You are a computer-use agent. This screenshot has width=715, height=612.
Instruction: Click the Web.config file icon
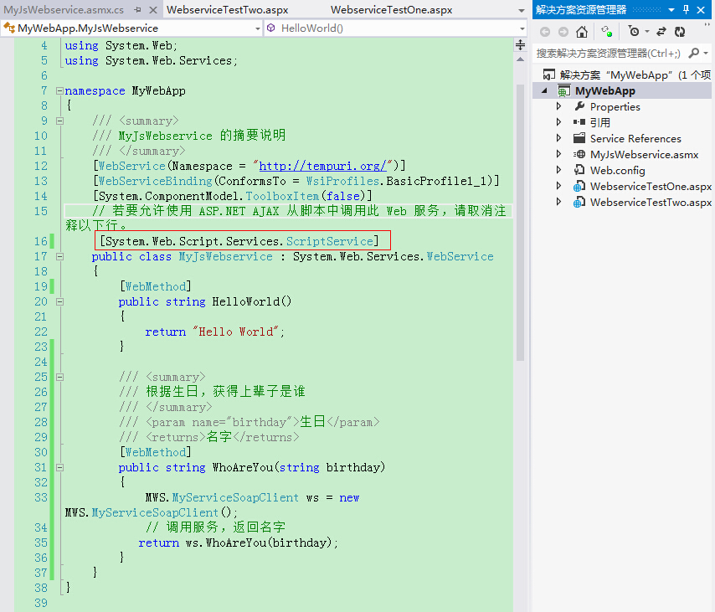pyautogui.click(x=579, y=170)
